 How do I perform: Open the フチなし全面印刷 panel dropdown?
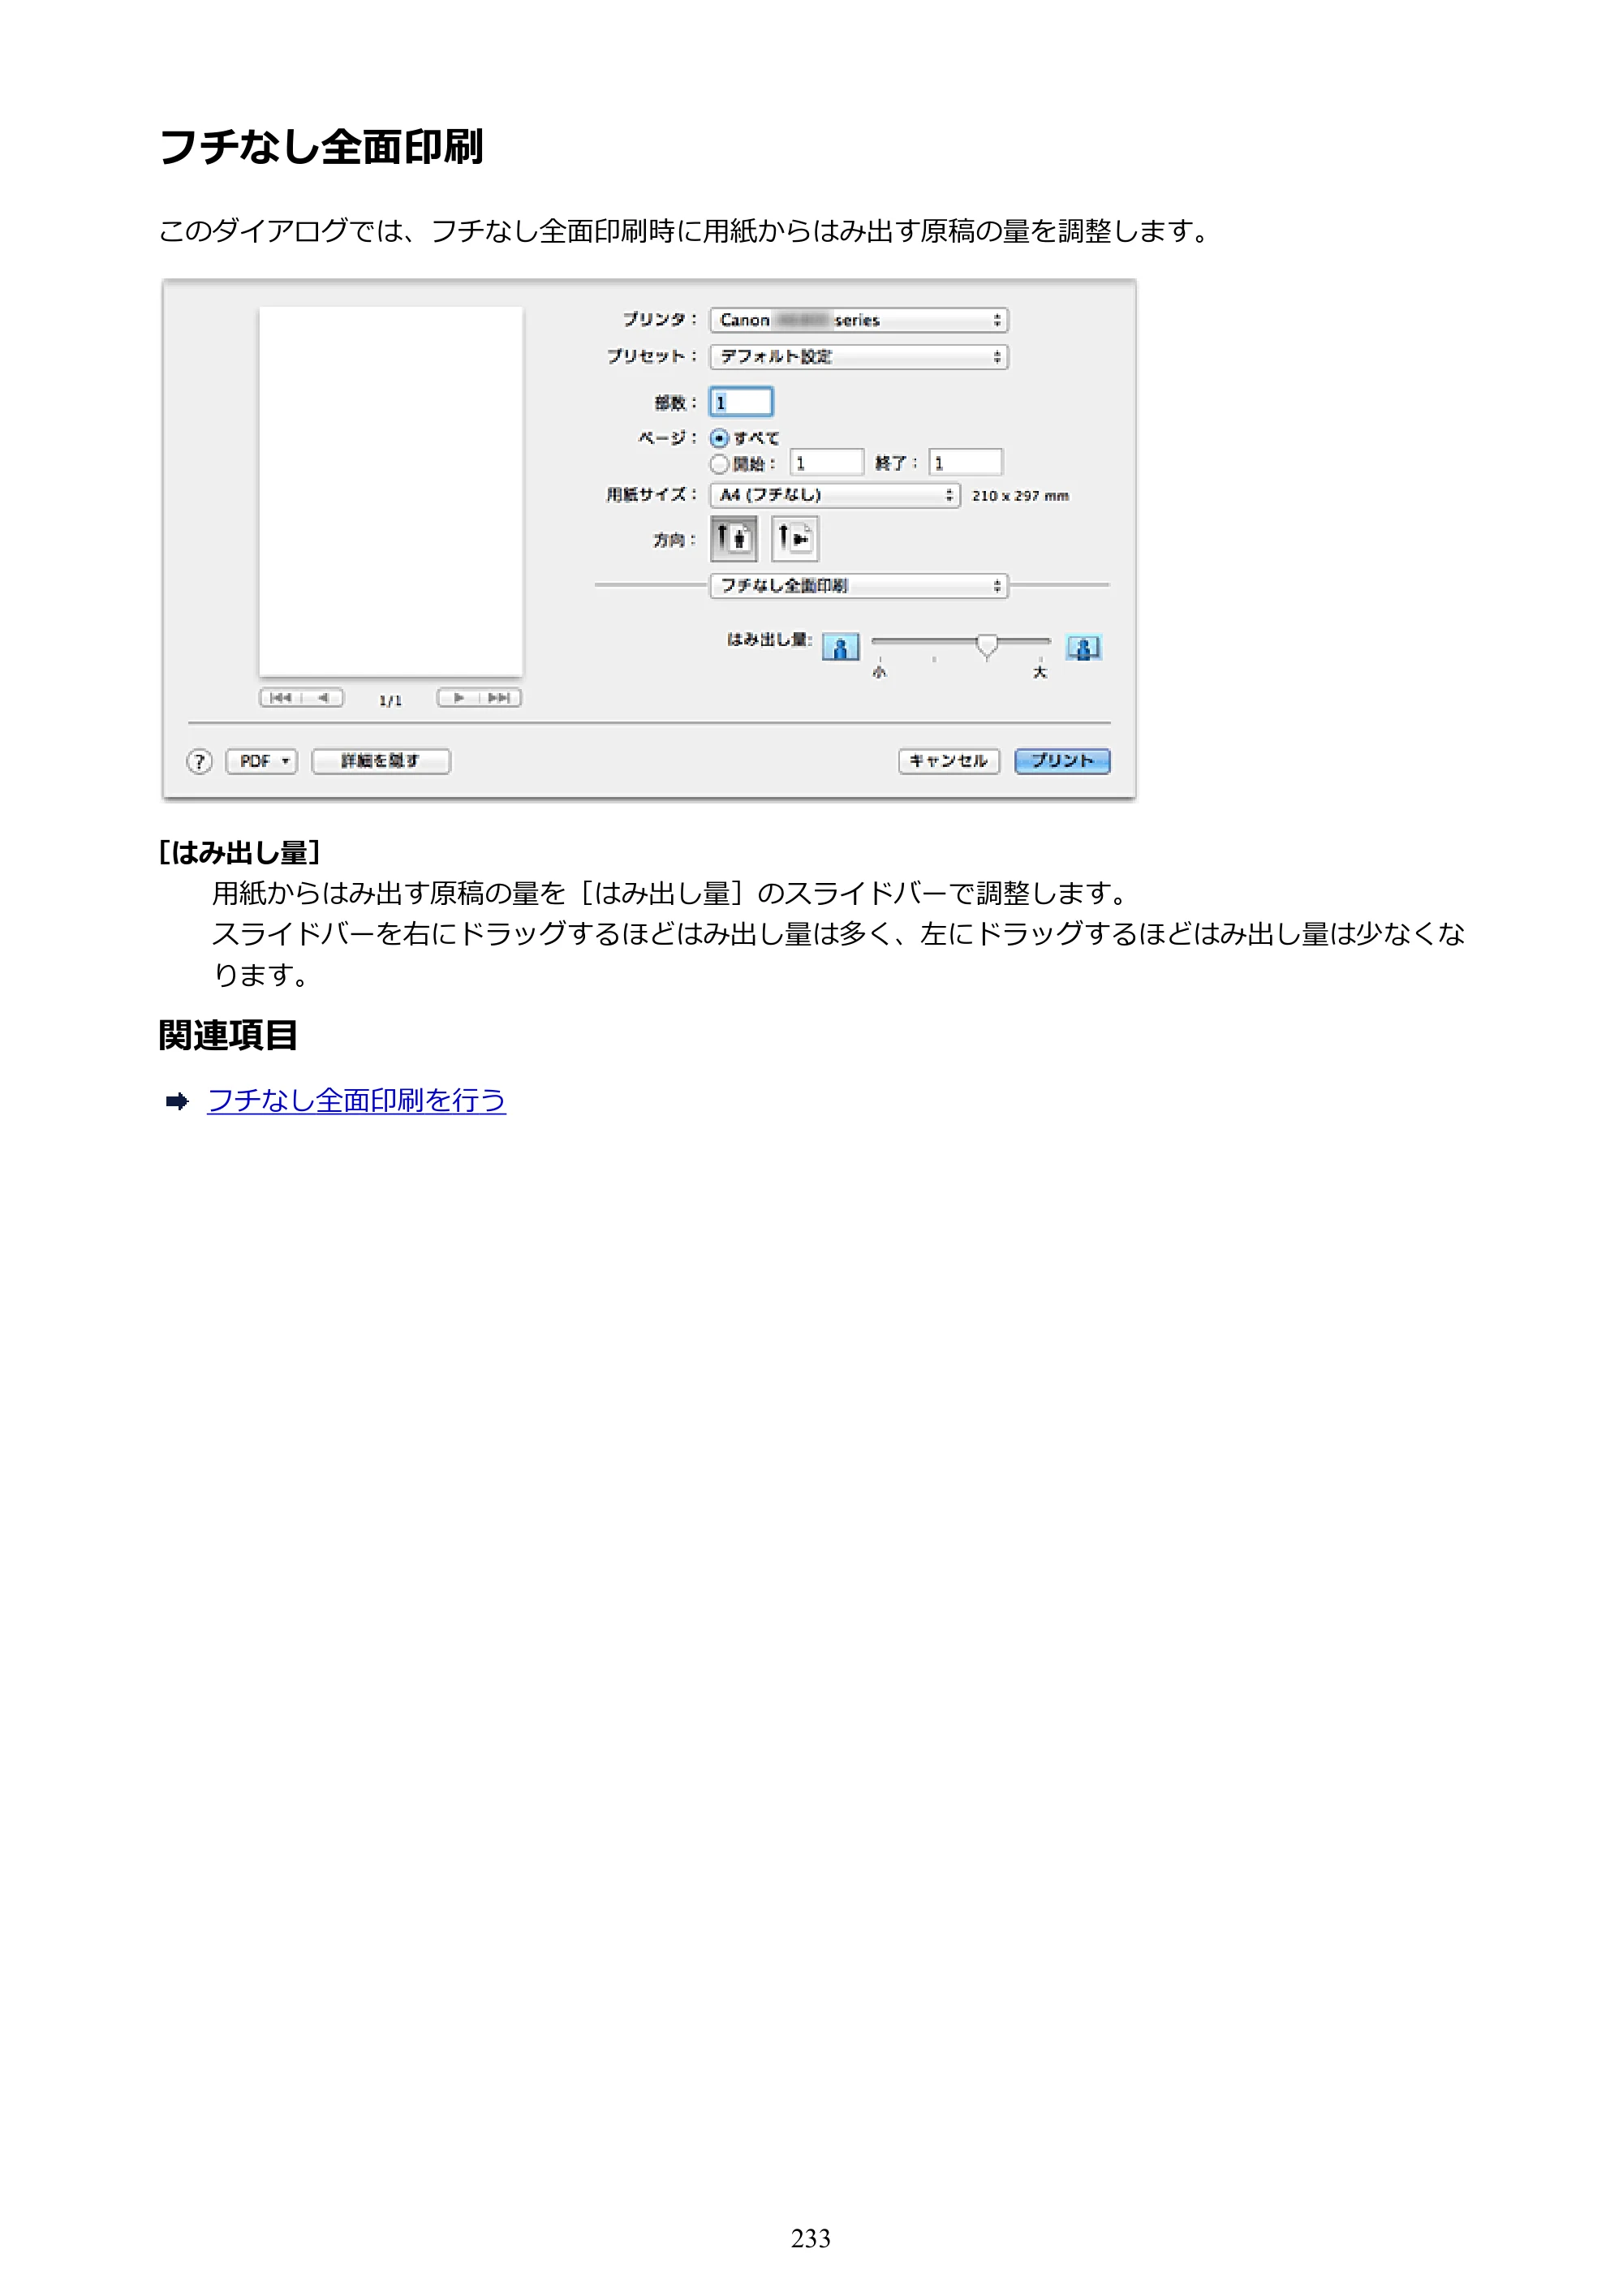859,586
